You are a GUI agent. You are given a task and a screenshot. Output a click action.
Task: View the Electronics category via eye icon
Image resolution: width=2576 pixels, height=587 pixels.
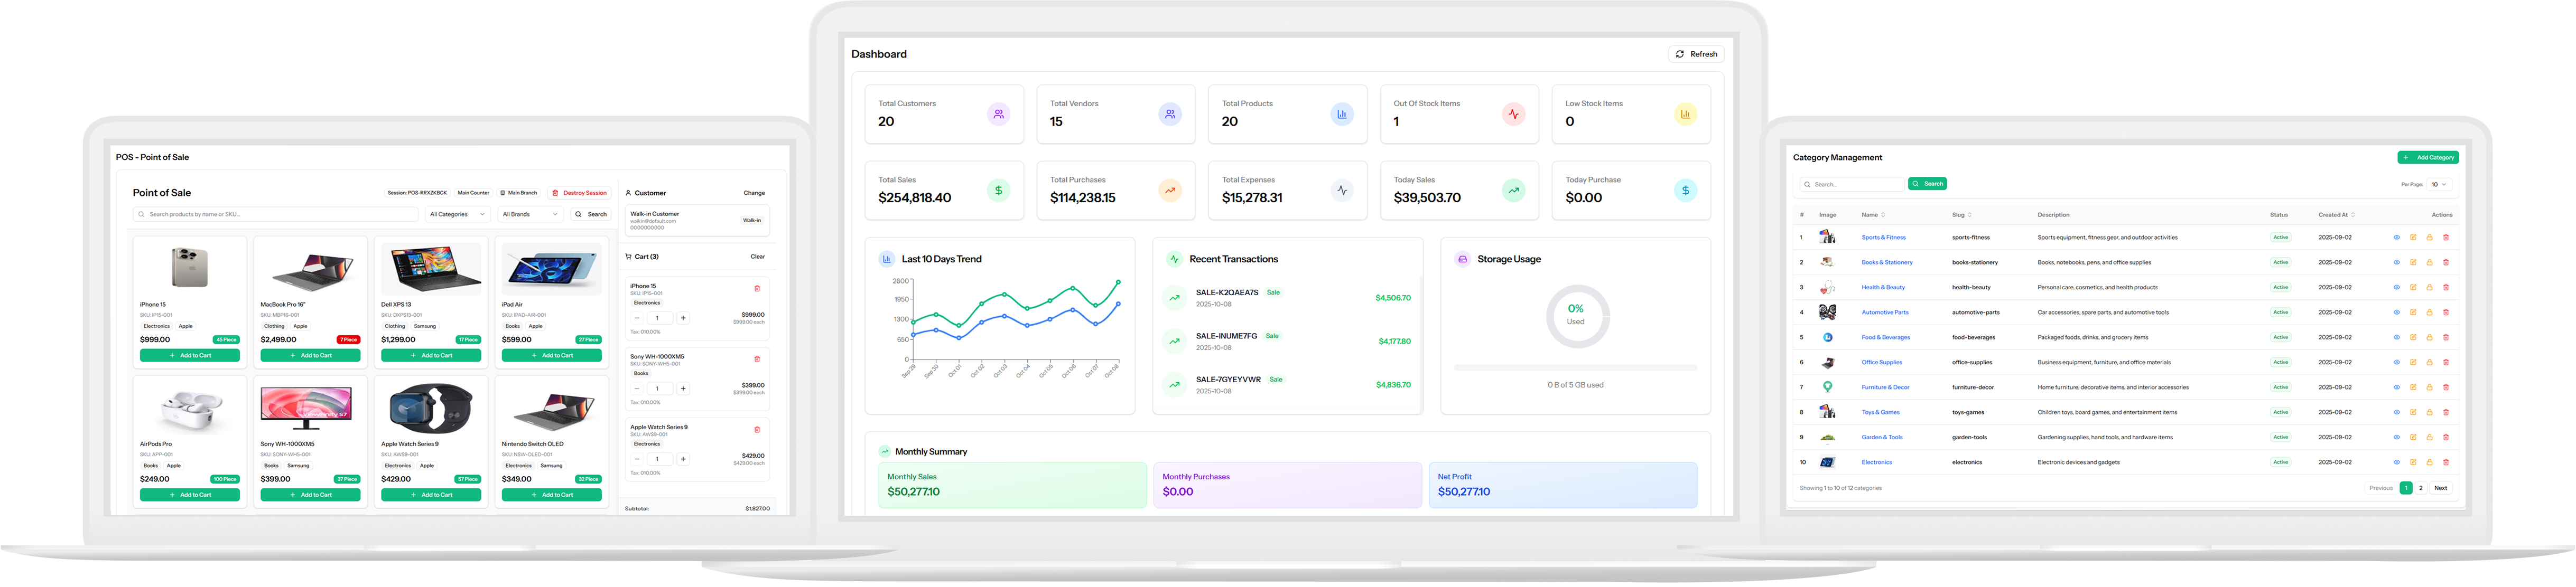2396,462
